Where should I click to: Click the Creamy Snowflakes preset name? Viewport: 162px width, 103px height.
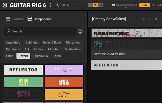pos(109,19)
